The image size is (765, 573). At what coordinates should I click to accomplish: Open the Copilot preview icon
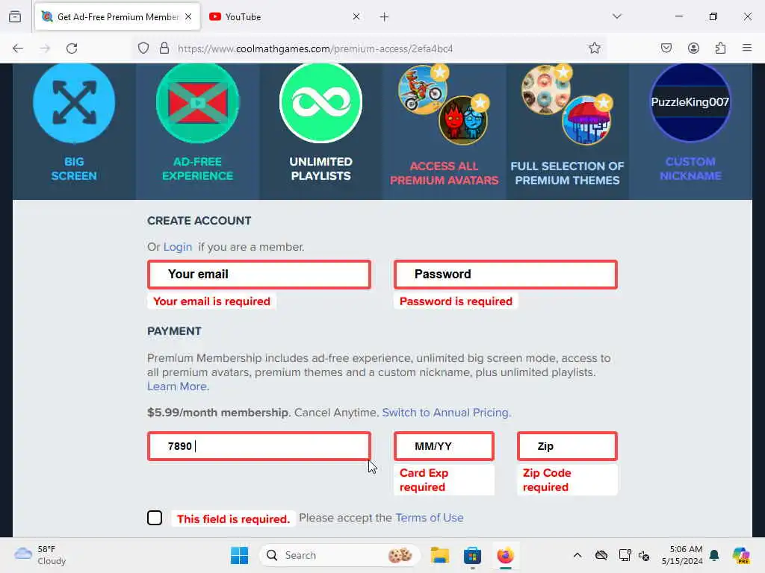tap(740, 555)
